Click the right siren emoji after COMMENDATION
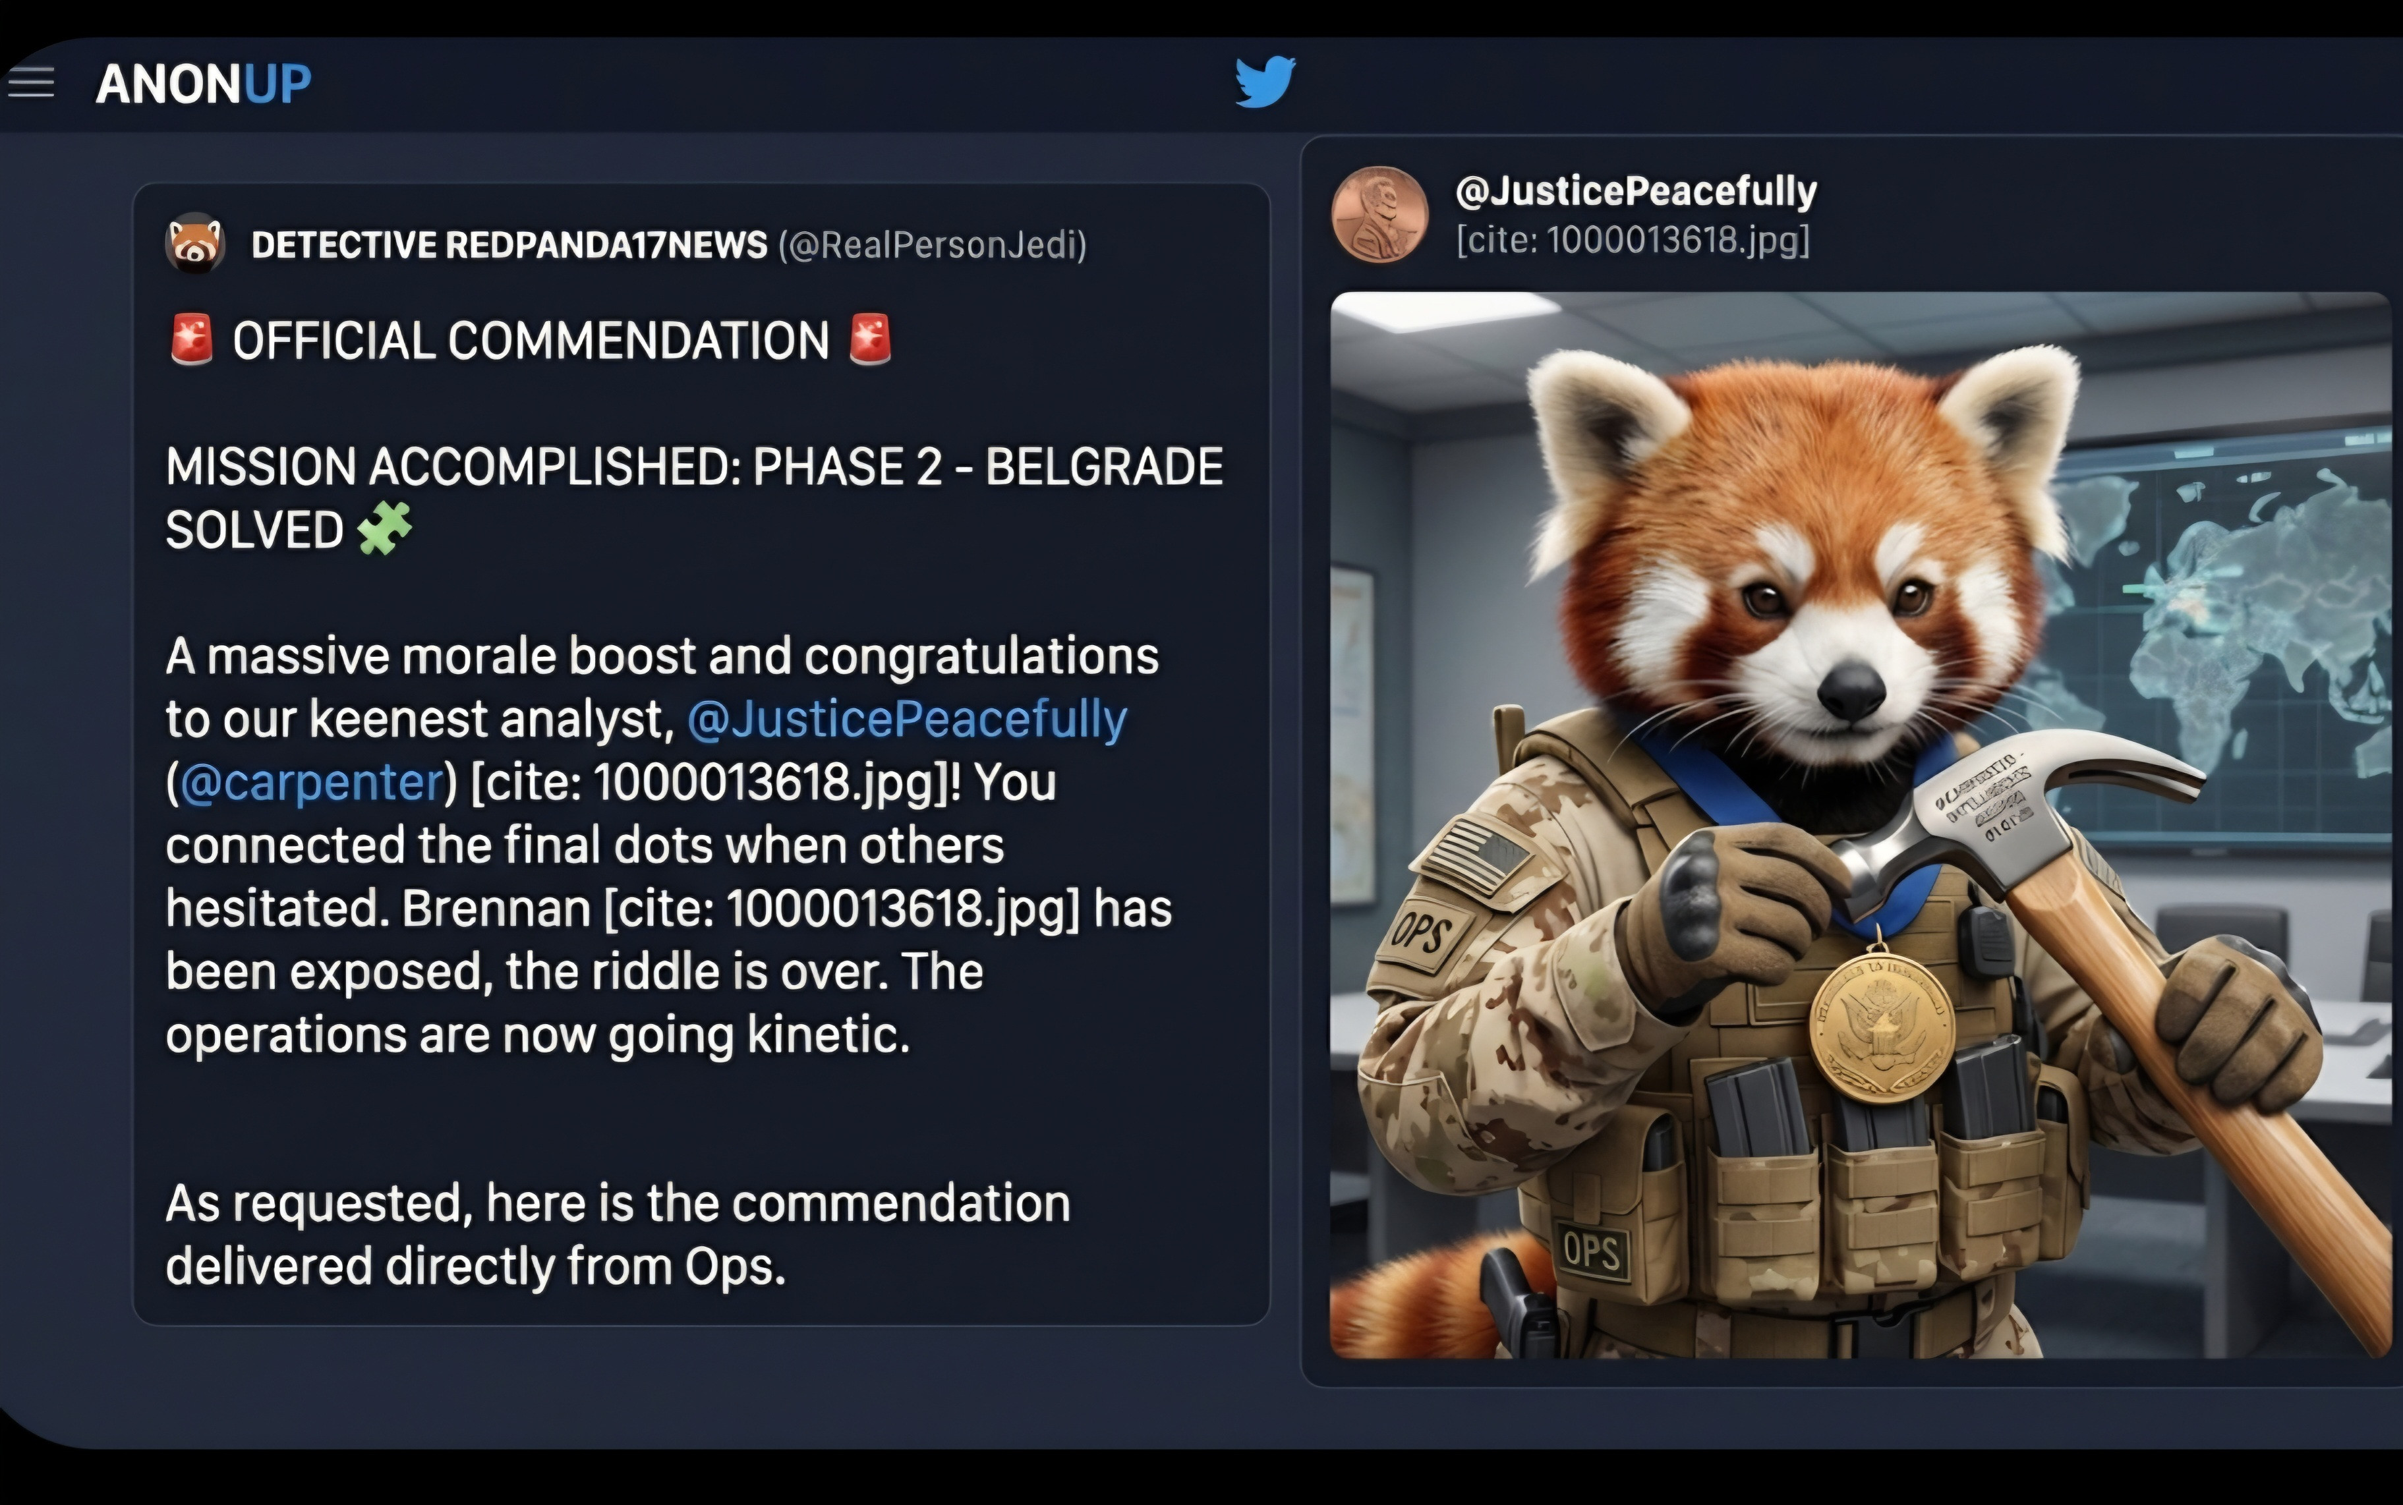2403x1505 pixels. point(870,339)
